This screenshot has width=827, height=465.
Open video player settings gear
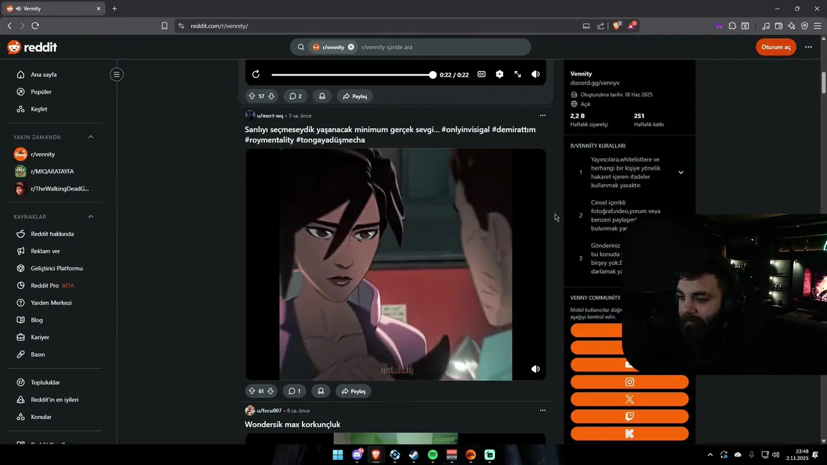499,74
